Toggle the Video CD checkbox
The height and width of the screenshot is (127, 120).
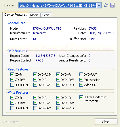click(x=81, y=85)
